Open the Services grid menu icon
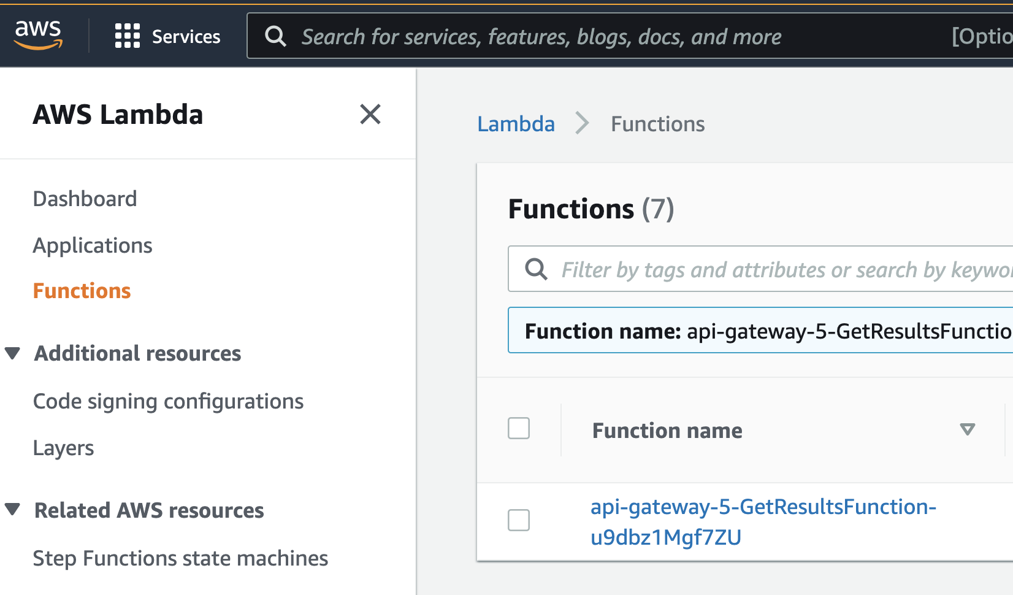Viewport: 1013px width, 595px height. [x=128, y=36]
